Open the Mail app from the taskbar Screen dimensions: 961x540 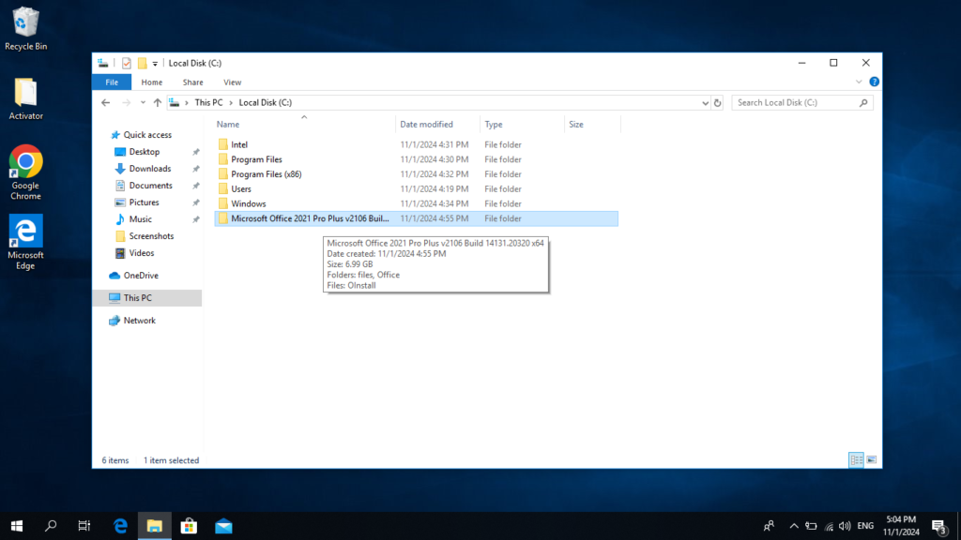[x=223, y=526]
